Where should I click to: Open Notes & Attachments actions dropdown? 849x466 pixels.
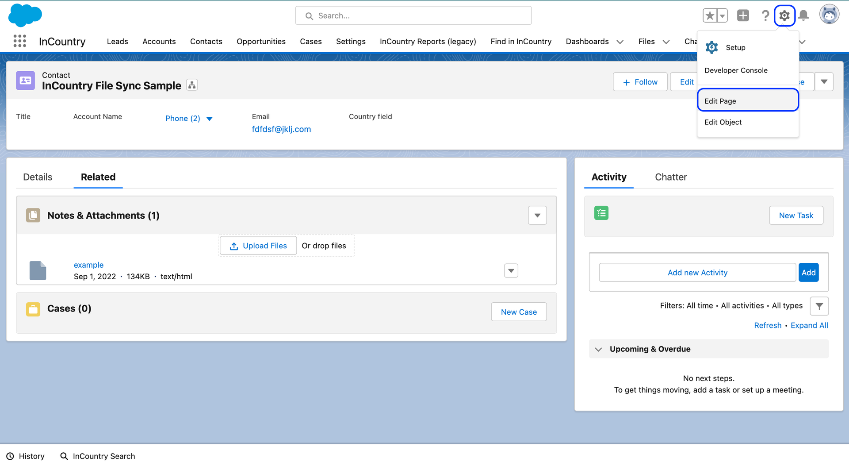click(537, 216)
